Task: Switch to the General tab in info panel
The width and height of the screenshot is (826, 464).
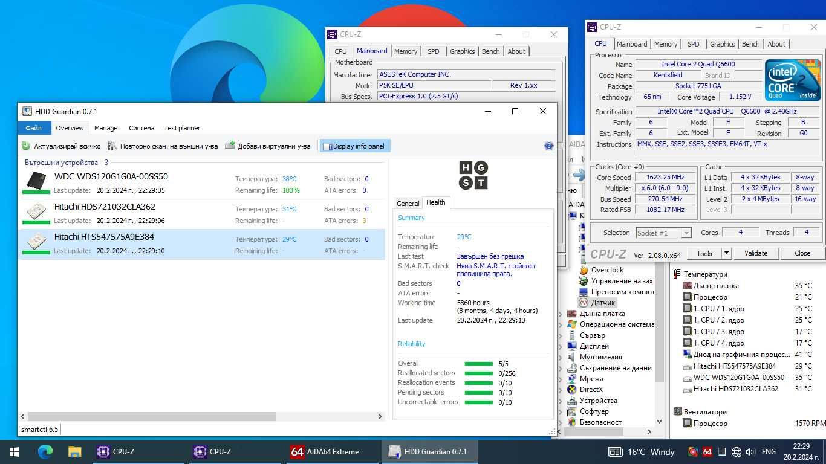Action: pyautogui.click(x=408, y=204)
